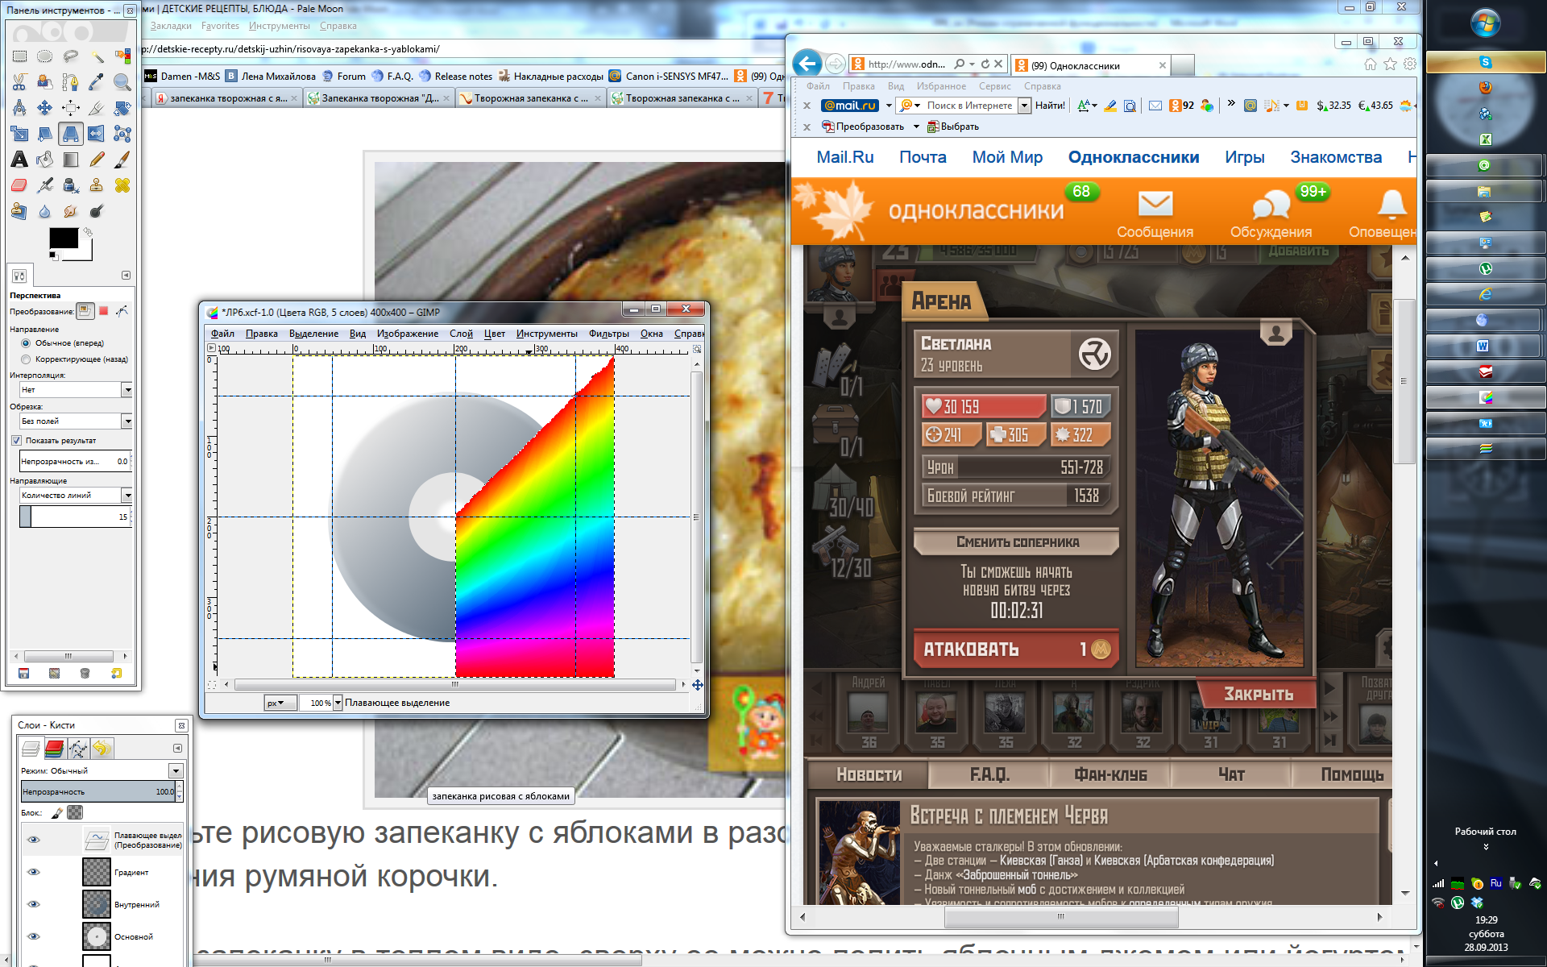Set transform target to selection
The height and width of the screenshot is (967, 1547).
pyautogui.click(x=103, y=311)
